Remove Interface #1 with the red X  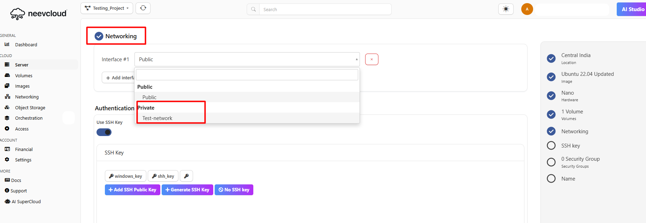(x=371, y=59)
